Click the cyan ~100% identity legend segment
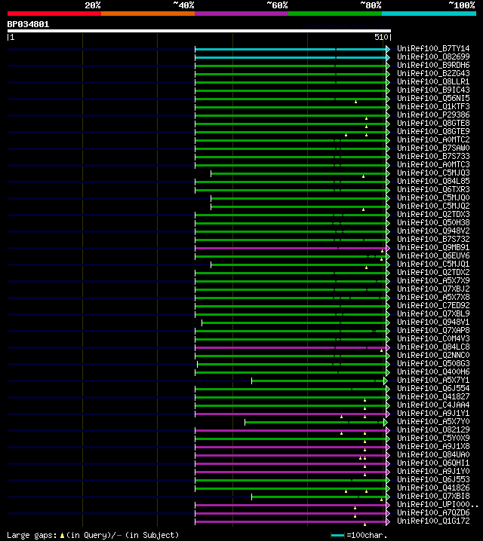 pos(429,14)
